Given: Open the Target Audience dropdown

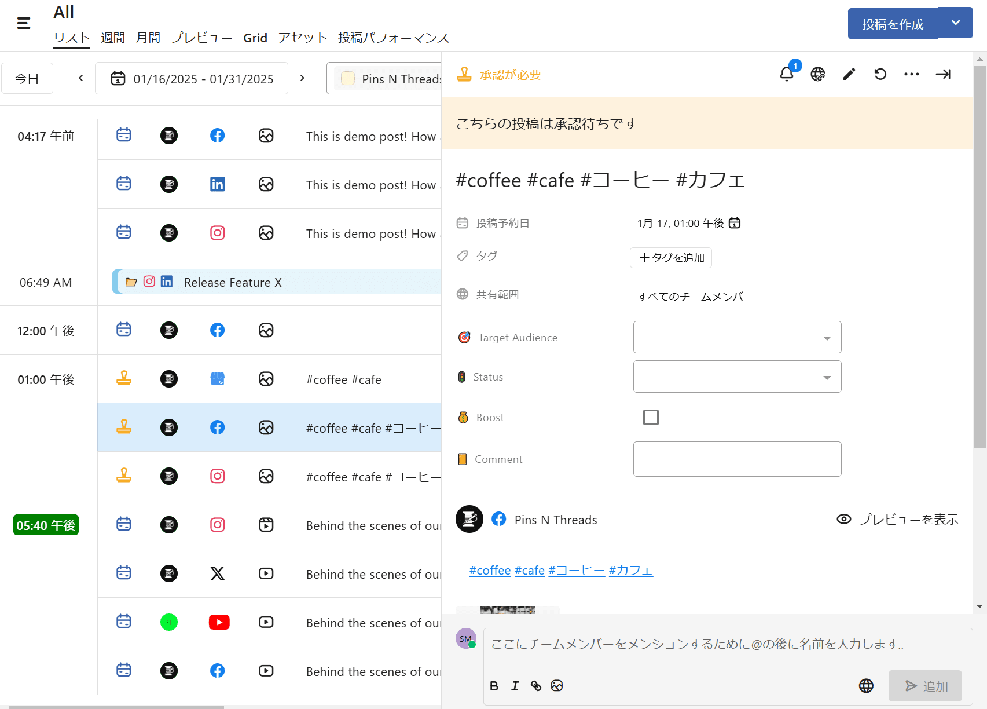Looking at the screenshot, I should click(737, 337).
